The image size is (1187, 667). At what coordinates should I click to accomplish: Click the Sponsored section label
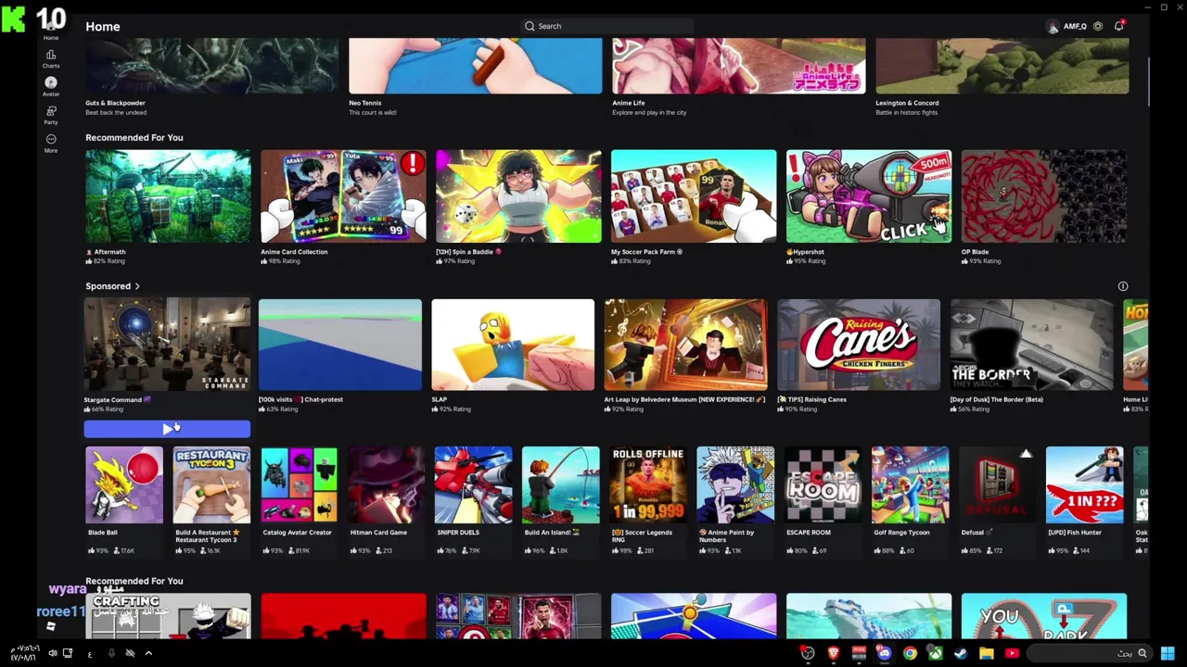108,286
